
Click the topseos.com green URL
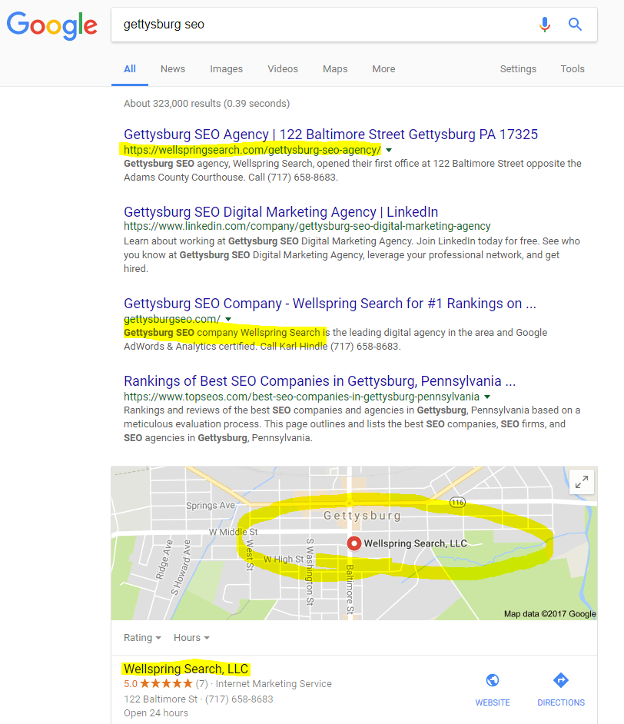(301, 397)
